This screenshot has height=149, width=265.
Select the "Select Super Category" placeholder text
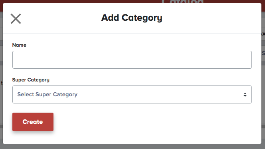point(47,94)
